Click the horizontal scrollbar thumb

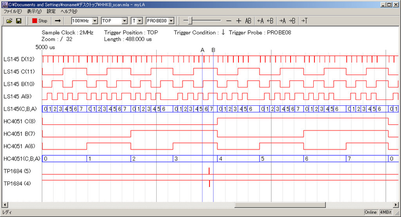[285, 205]
